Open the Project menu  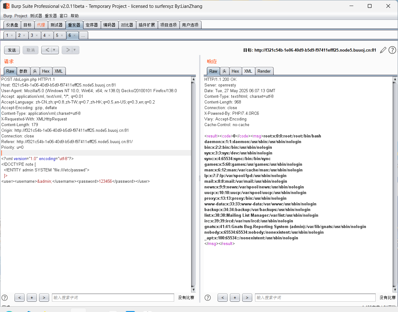pyautogui.click(x=21, y=16)
